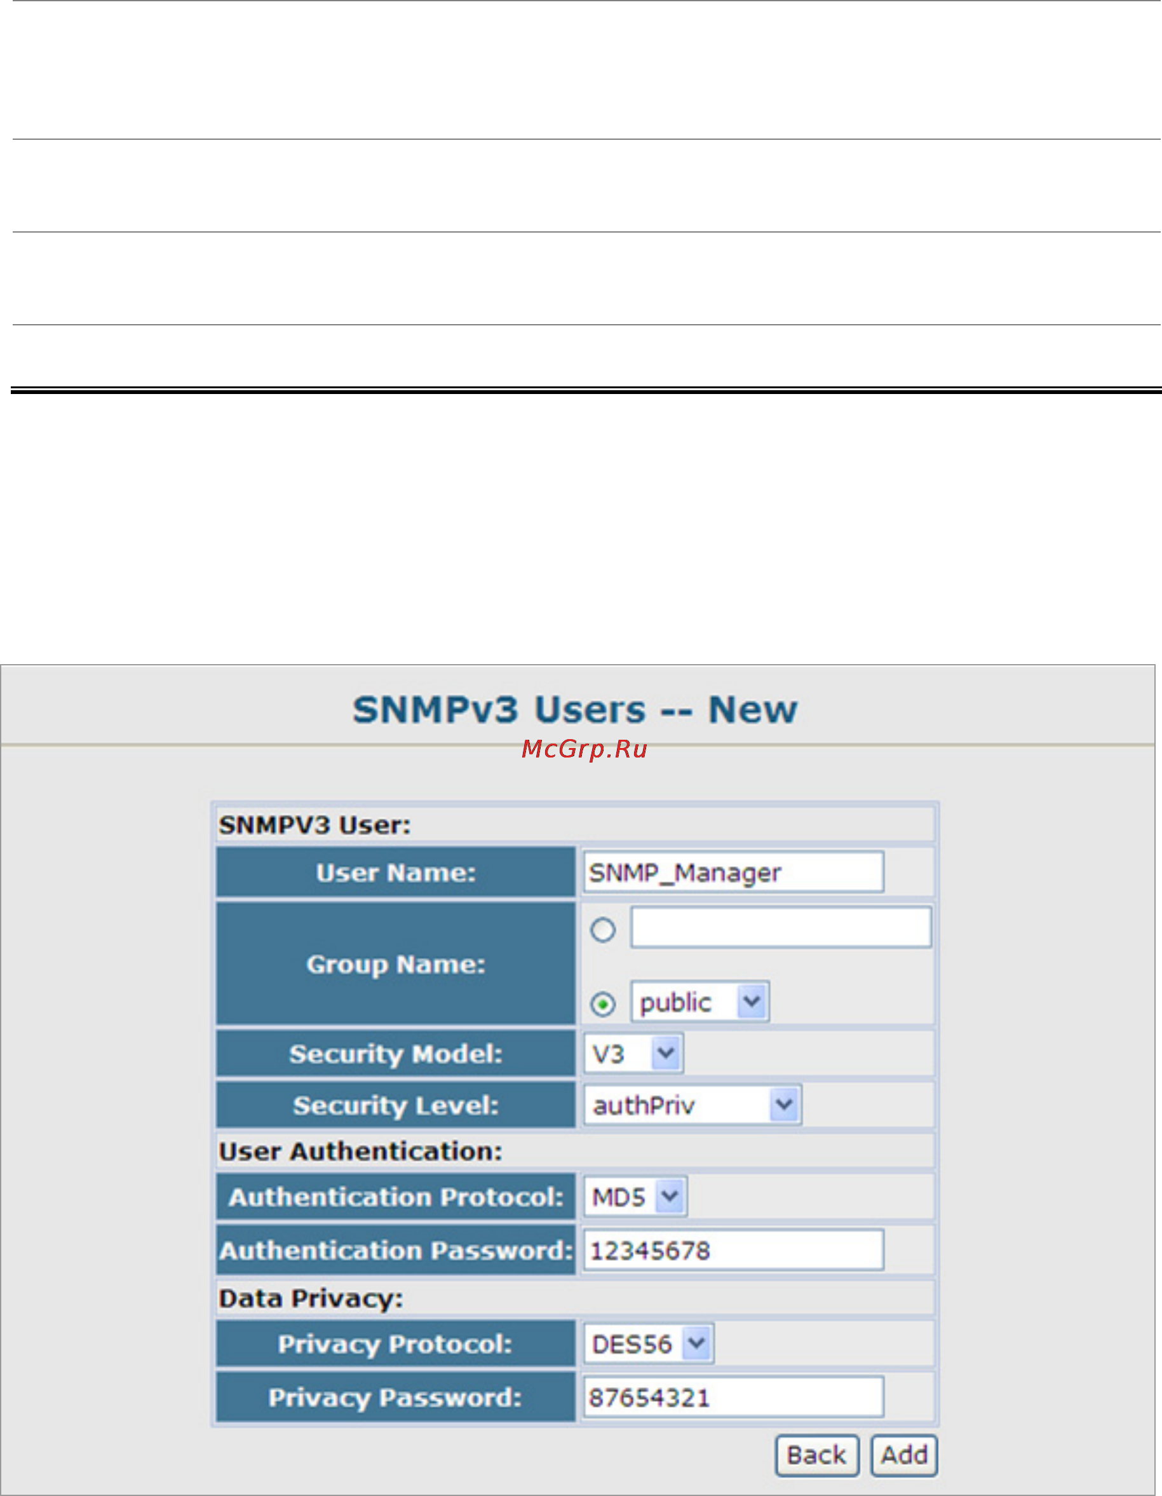1162x1496 pixels.
Task: Click the Group Name label
Action: pyautogui.click(x=396, y=965)
